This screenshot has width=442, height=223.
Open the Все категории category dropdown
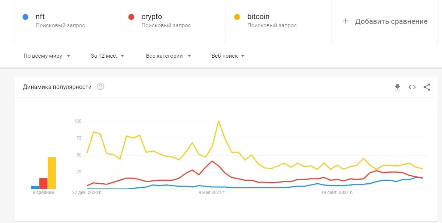click(168, 56)
